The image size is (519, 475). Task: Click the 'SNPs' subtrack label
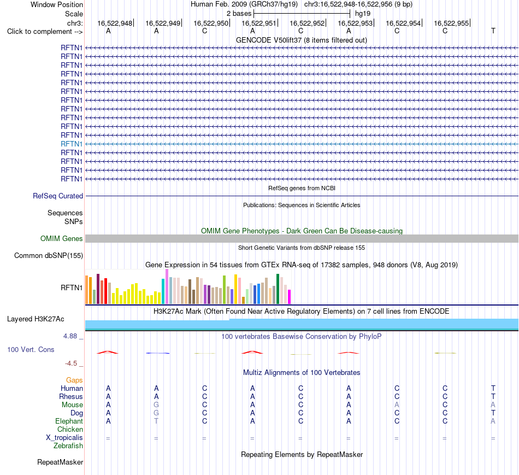[74, 221]
